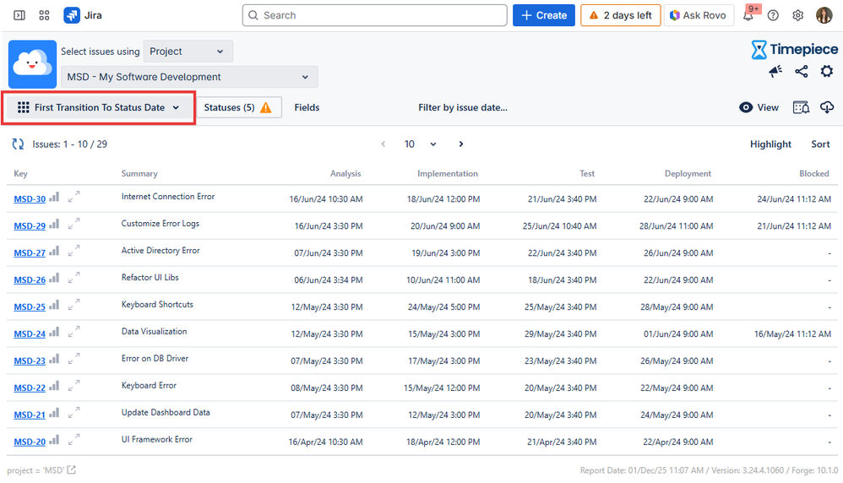Open JQL external link icon in footer
The image size is (843, 483).
pos(72,470)
